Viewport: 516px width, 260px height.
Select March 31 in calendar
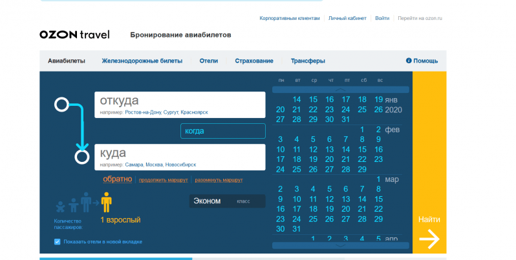297,229
